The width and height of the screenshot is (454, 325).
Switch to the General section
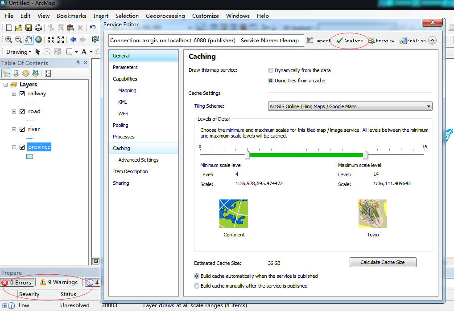click(x=144, y=56)
